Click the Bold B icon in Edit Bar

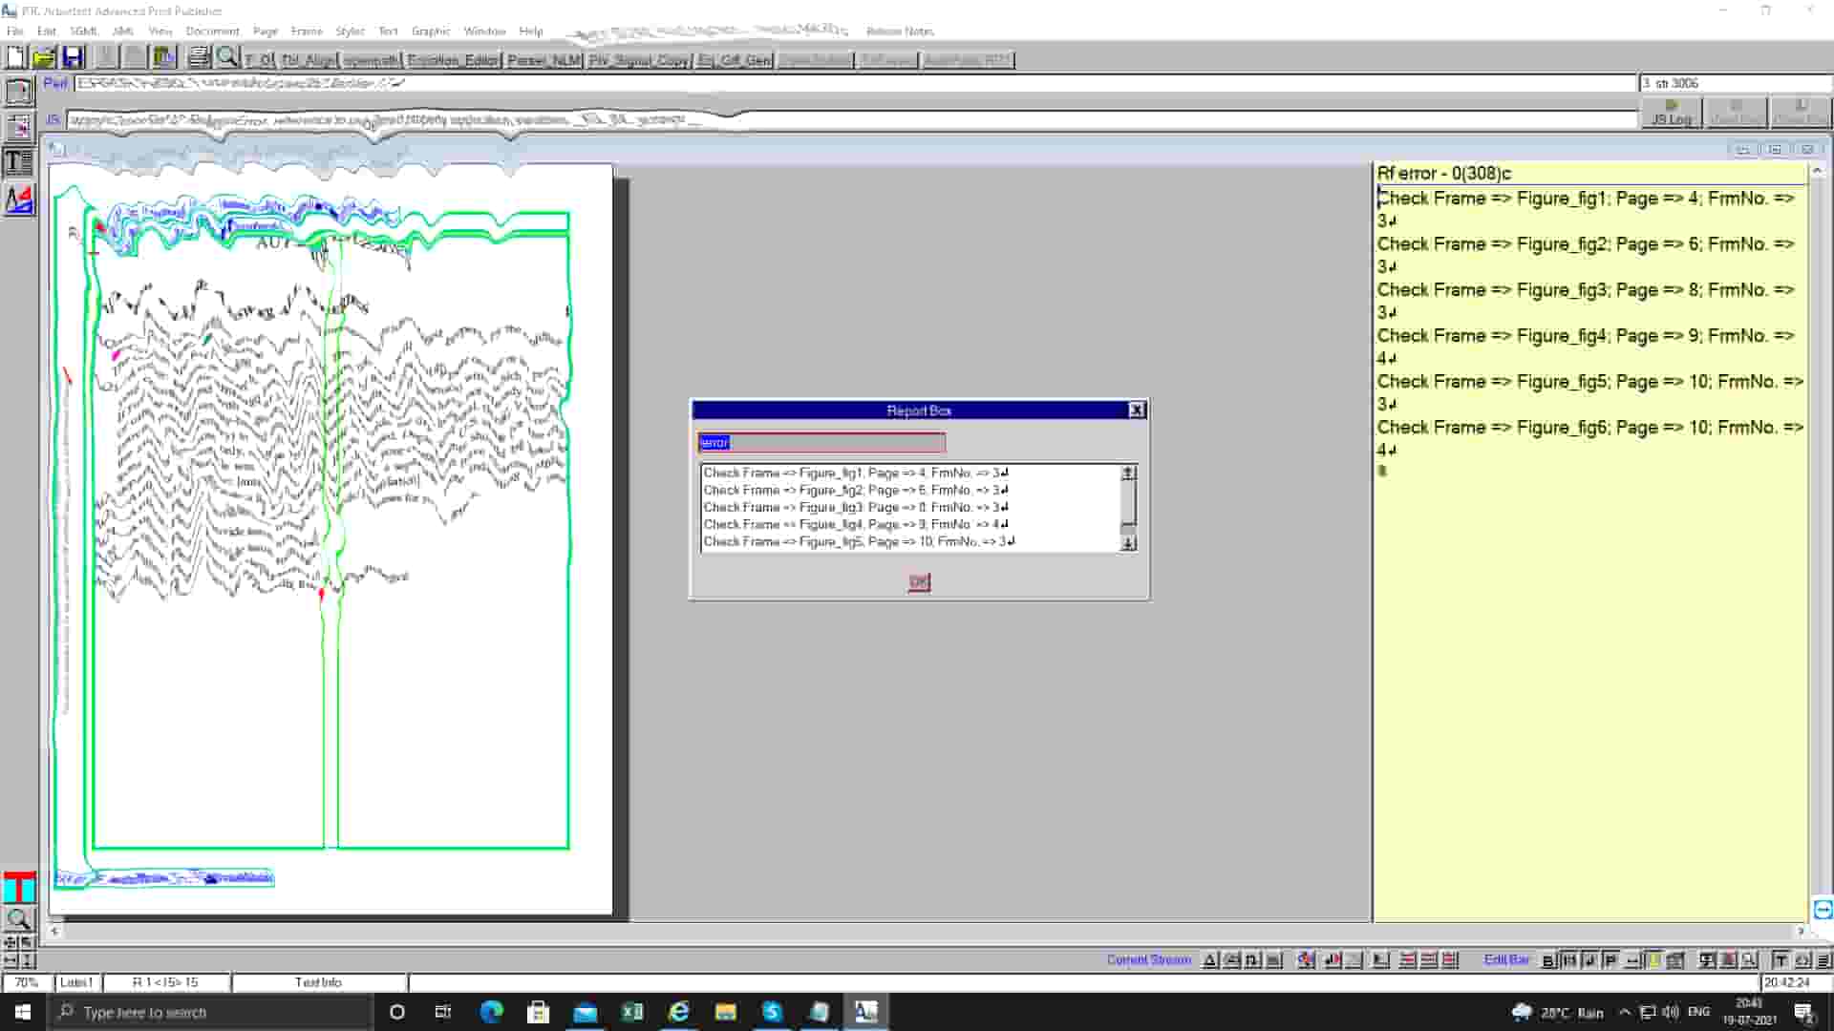point(1547,960)
